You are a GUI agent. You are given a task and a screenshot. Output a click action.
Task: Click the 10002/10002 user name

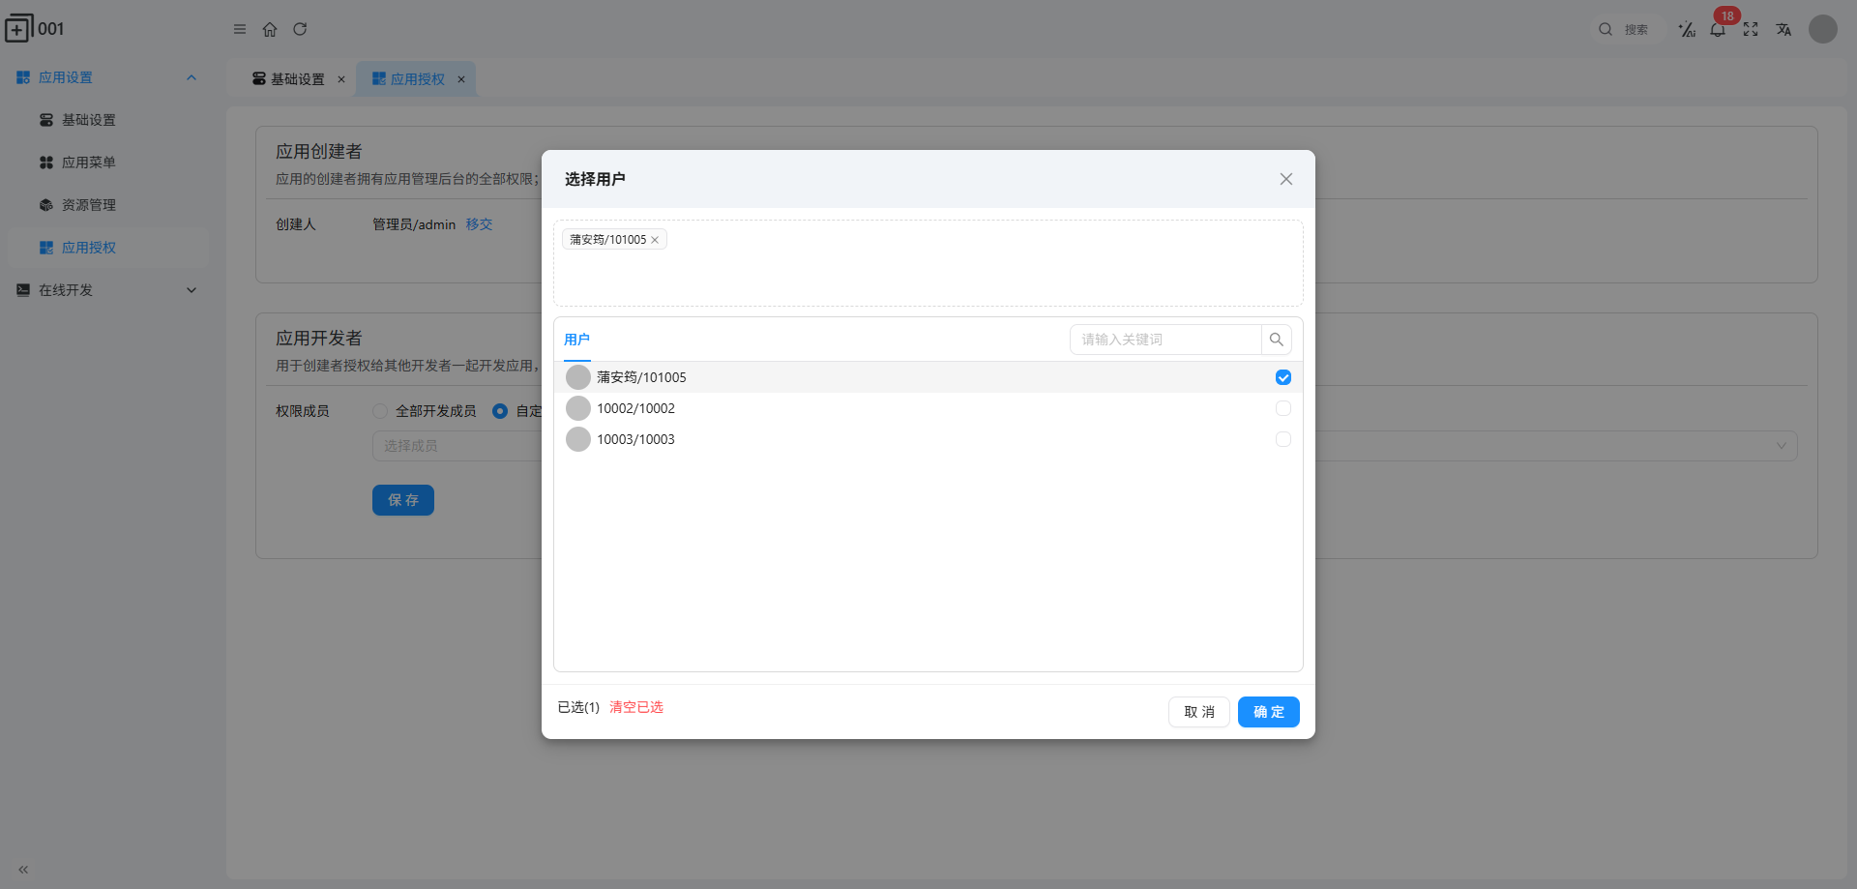635,408
